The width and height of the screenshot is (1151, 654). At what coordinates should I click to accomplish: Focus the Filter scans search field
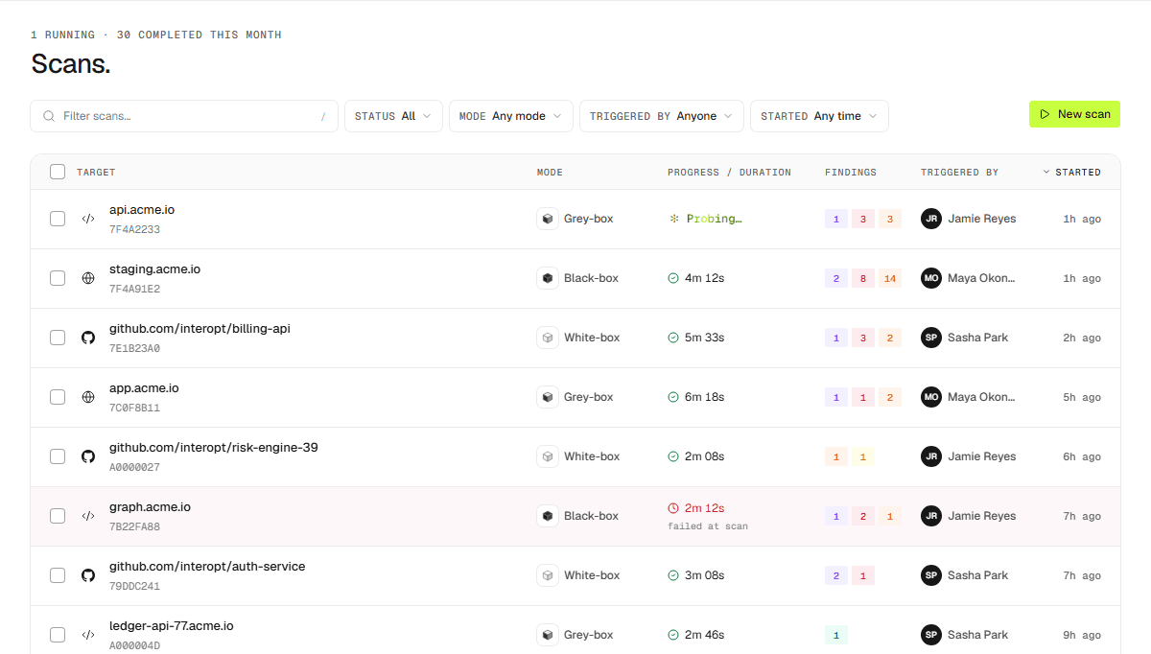click(184, 116)
